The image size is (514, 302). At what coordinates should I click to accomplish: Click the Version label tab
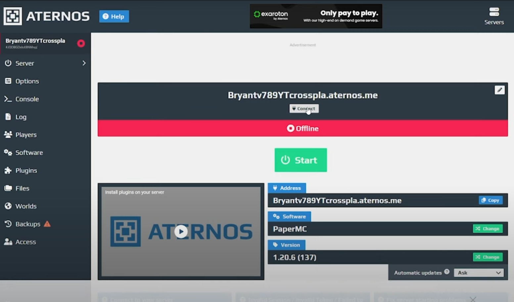pos(286,245)
